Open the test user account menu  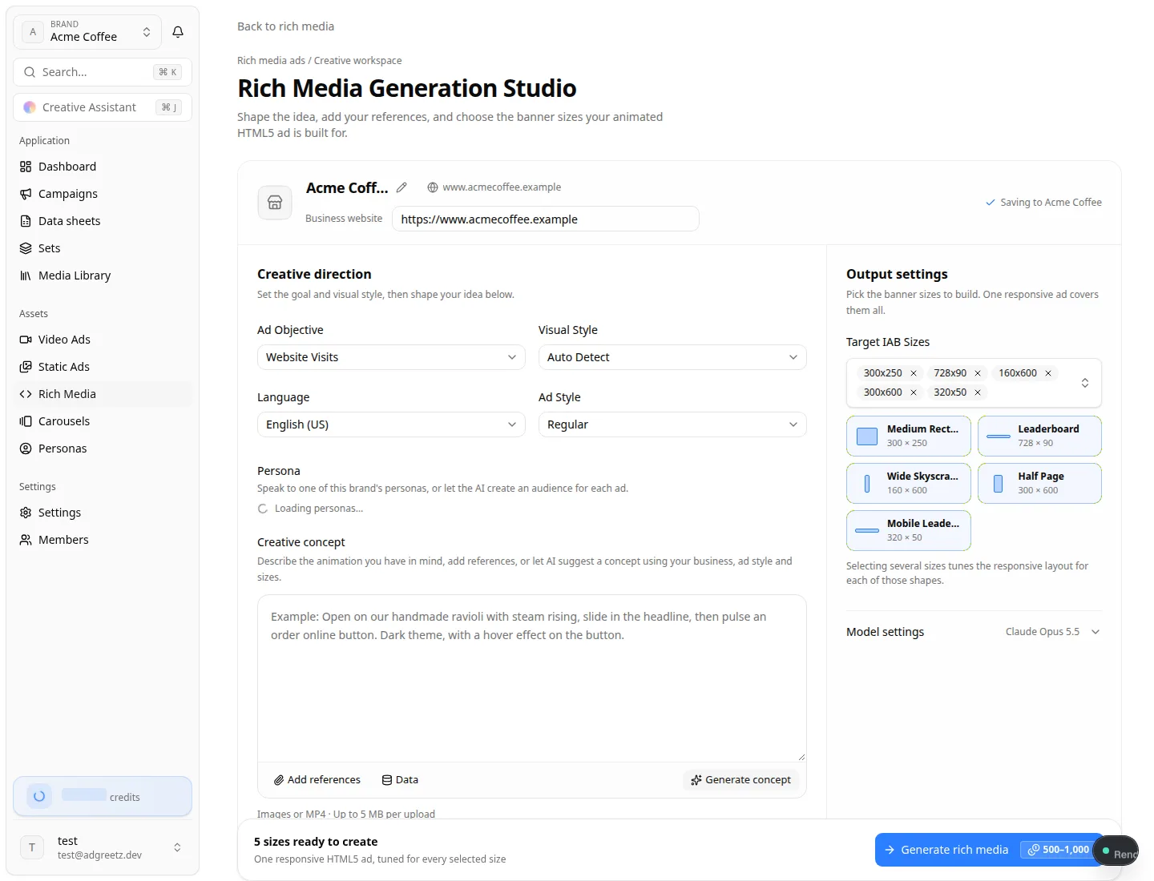coord(103,847)
